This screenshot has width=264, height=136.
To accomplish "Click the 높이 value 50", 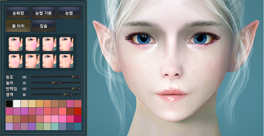I will pyautogui.click(x=24, y=83).
